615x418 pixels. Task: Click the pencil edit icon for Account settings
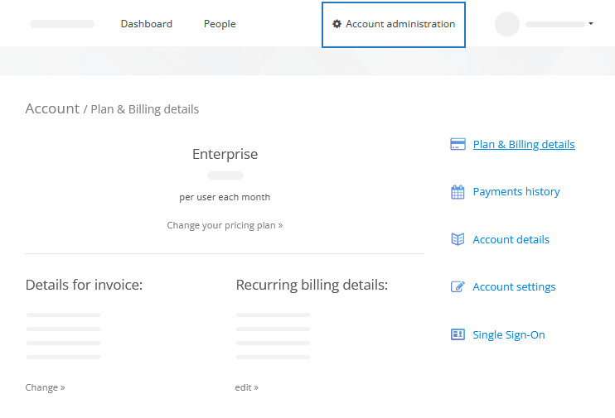click(458, 286)
